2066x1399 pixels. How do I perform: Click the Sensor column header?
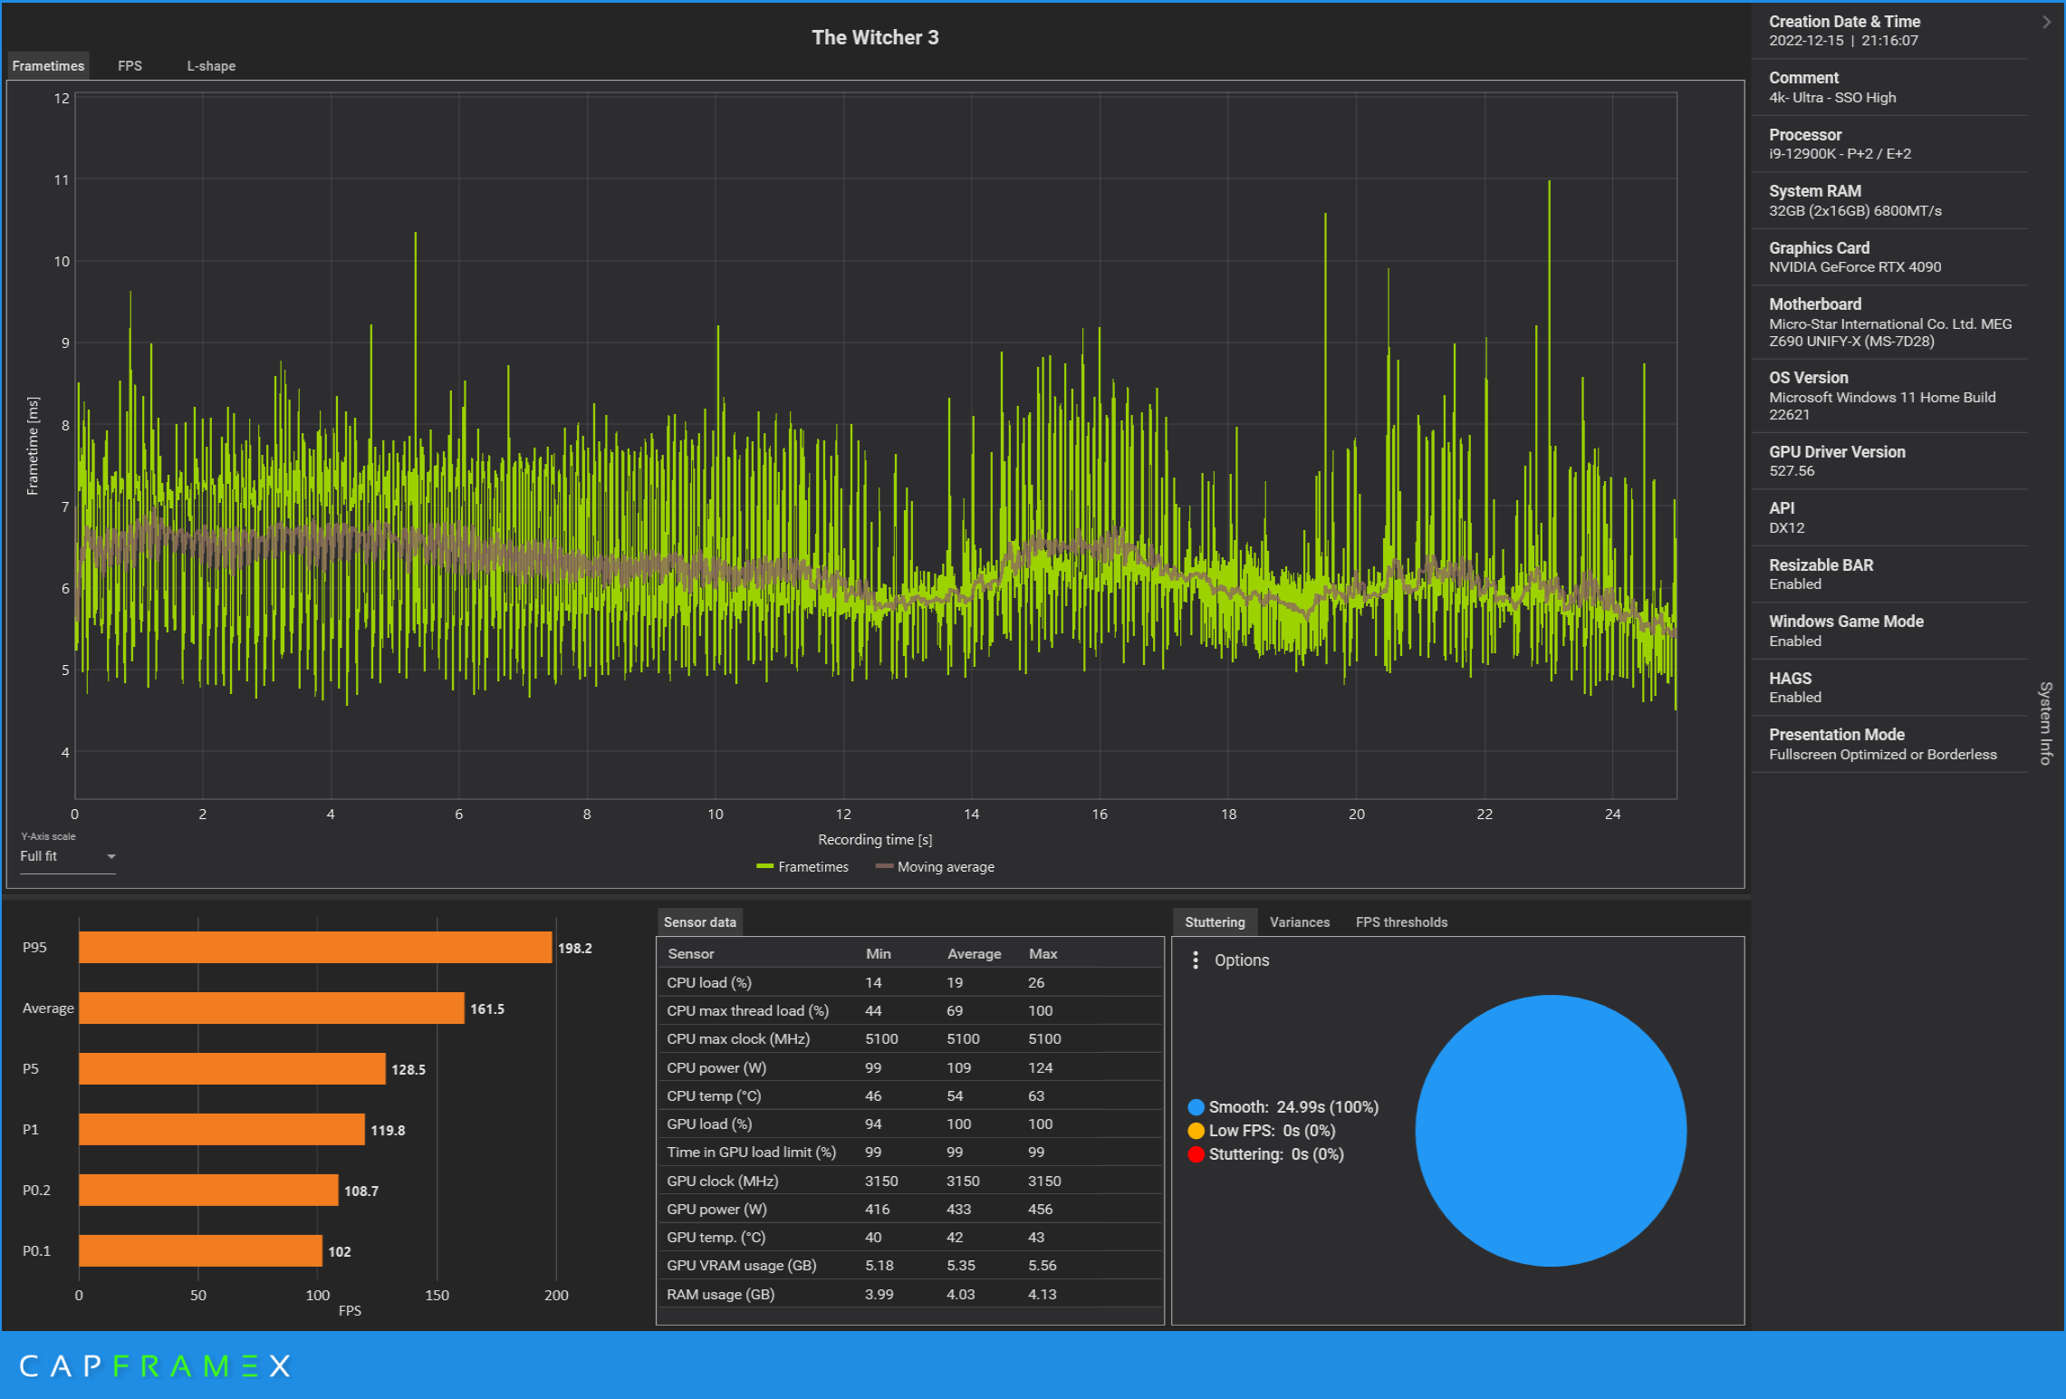pyautogui.click(x=690, y=954)
